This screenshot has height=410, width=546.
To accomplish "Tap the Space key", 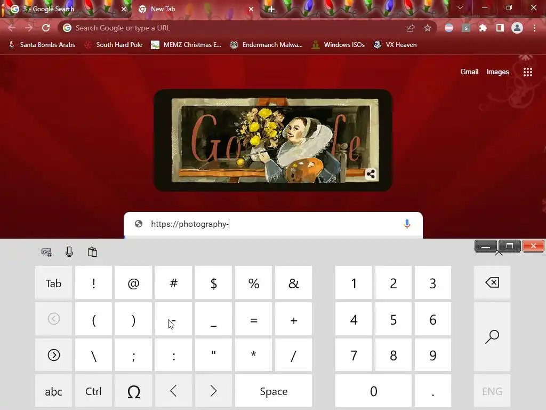I will click(274, 391).
